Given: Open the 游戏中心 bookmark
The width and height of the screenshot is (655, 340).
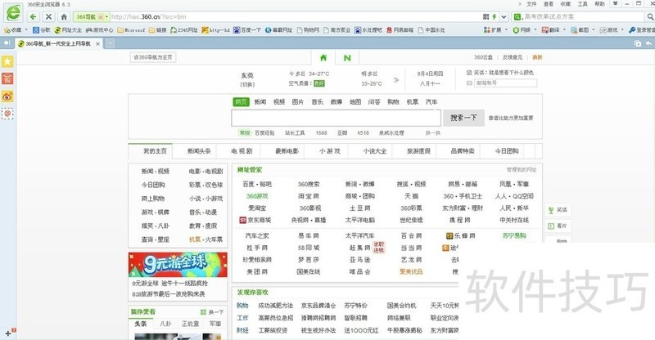Looking at the screenshot, I should (x=100, y=30).
